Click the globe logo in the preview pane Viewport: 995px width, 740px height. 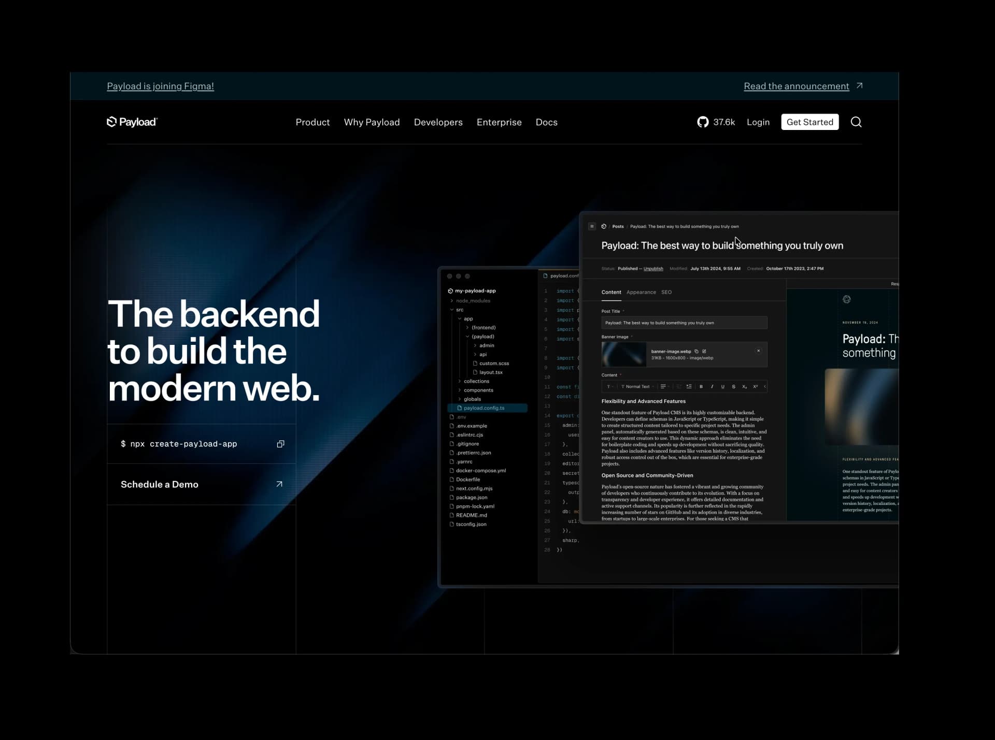pyautogui.click(x=847, y=299)
